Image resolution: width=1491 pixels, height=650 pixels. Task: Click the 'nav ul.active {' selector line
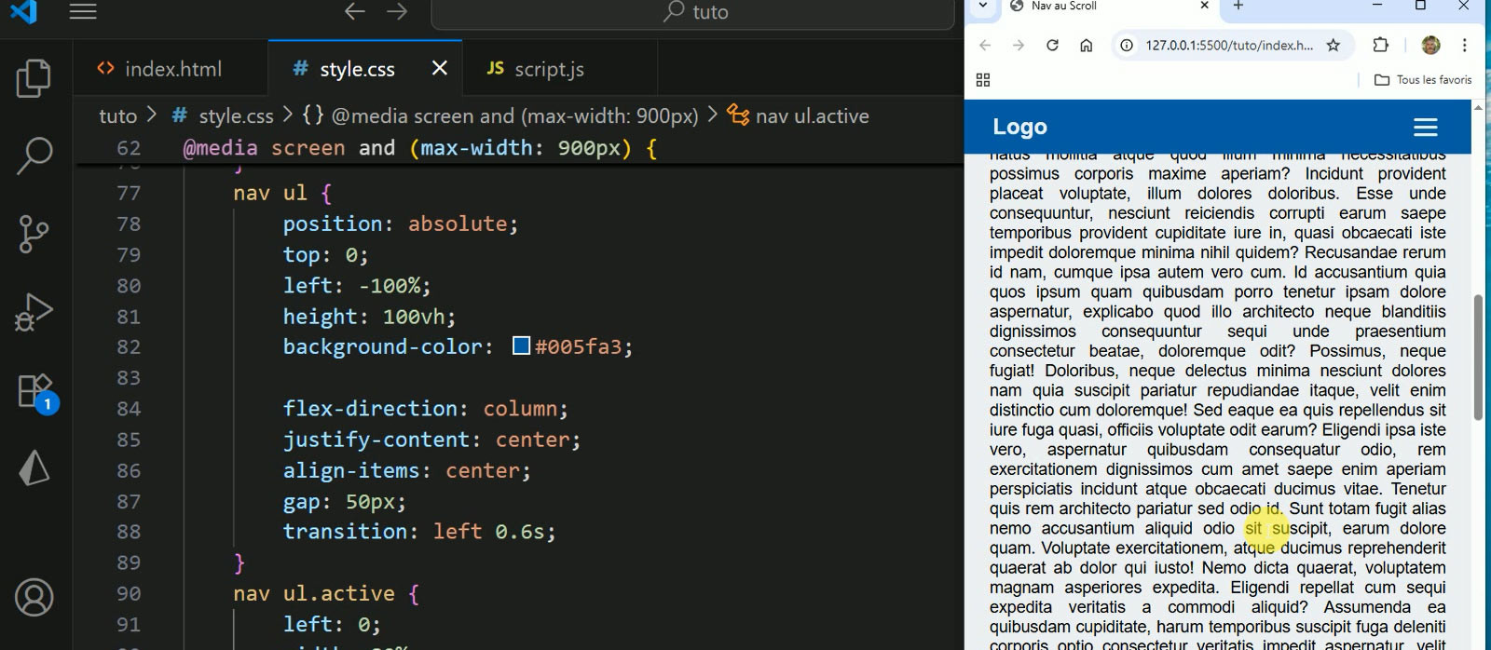[326, 593]
